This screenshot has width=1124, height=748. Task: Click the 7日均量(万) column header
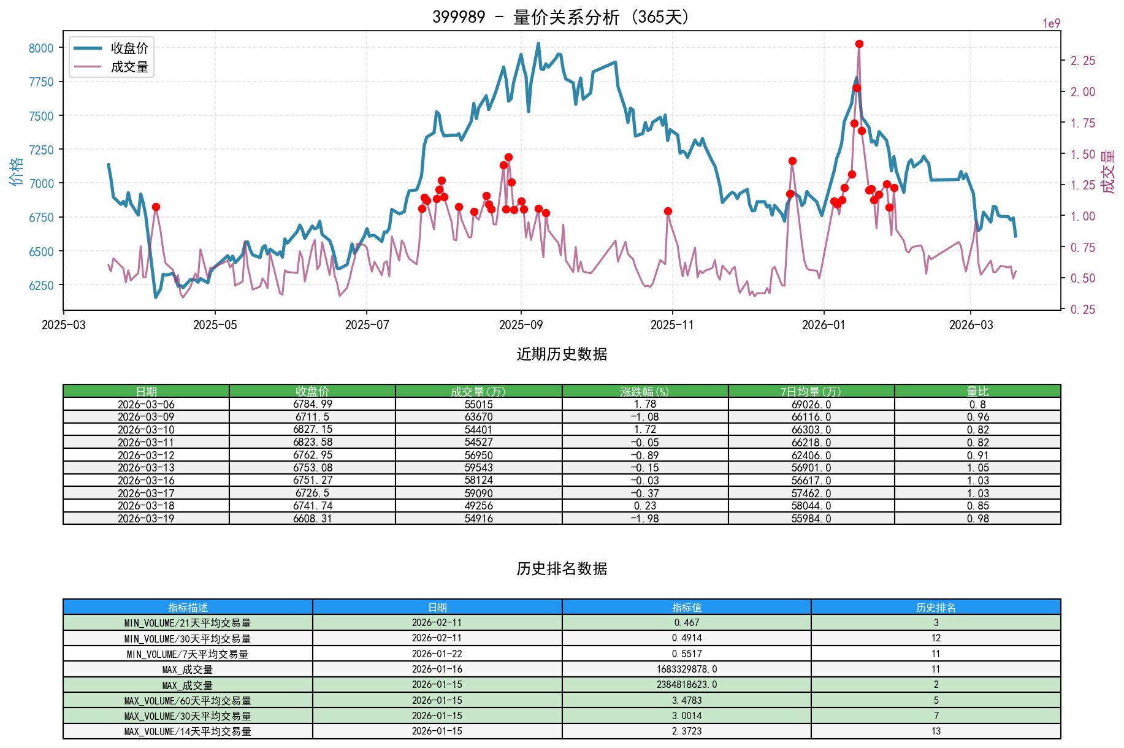point(811,390)
